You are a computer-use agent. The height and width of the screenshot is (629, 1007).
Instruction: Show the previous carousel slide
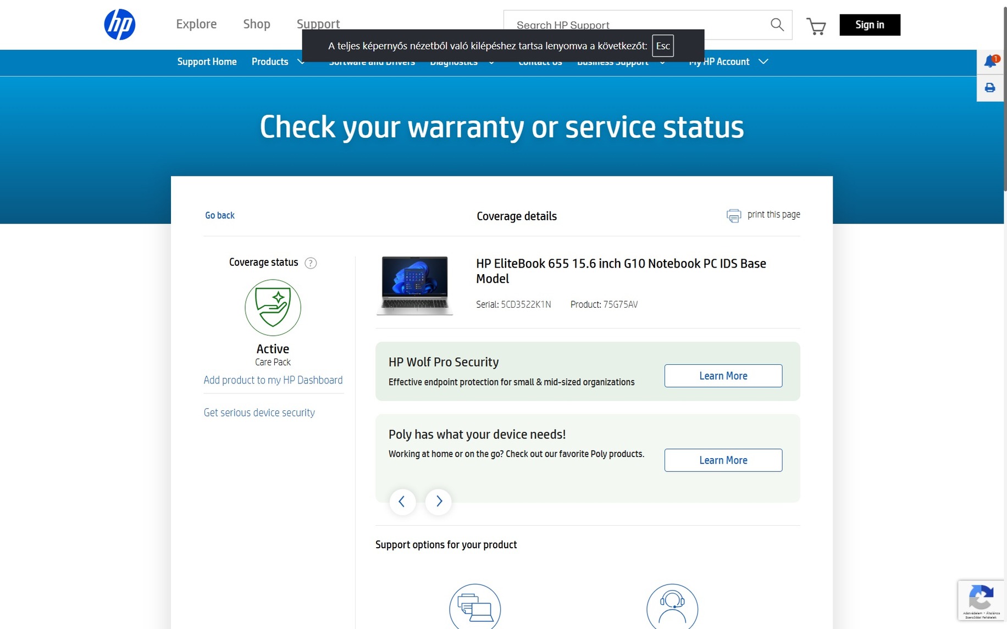tap(402, 502)
